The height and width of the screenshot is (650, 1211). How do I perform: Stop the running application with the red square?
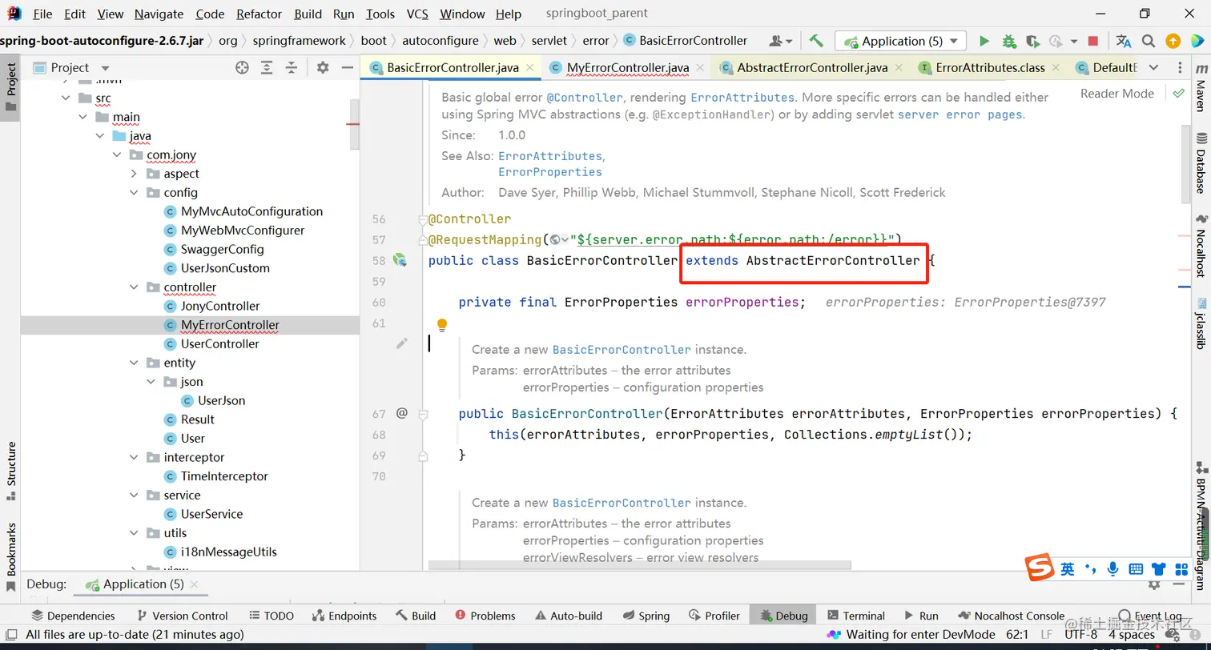tap(1093, 41)
